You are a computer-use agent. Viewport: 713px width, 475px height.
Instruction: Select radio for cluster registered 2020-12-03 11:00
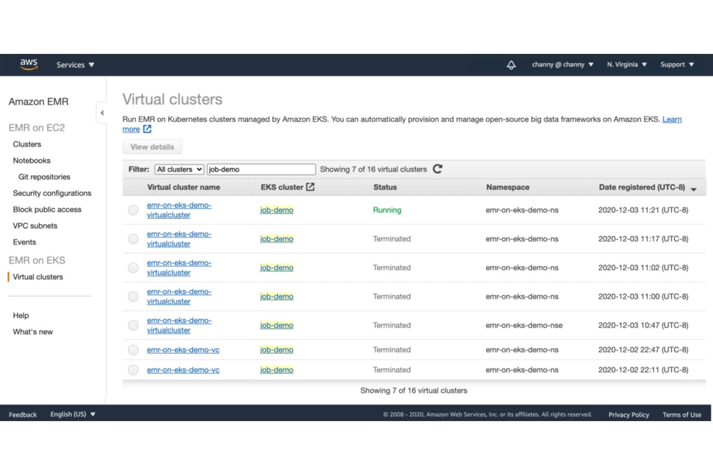(x=133, y=297)
